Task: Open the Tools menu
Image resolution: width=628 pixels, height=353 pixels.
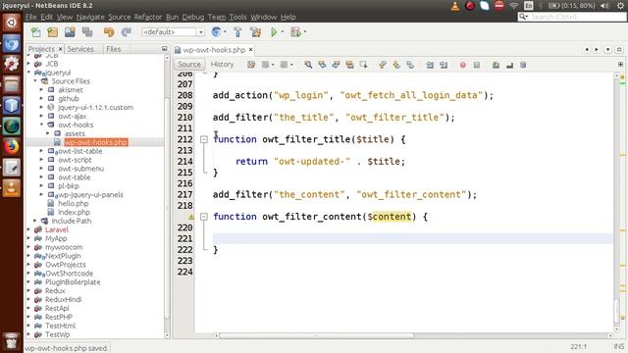Action: pos(237,17)
